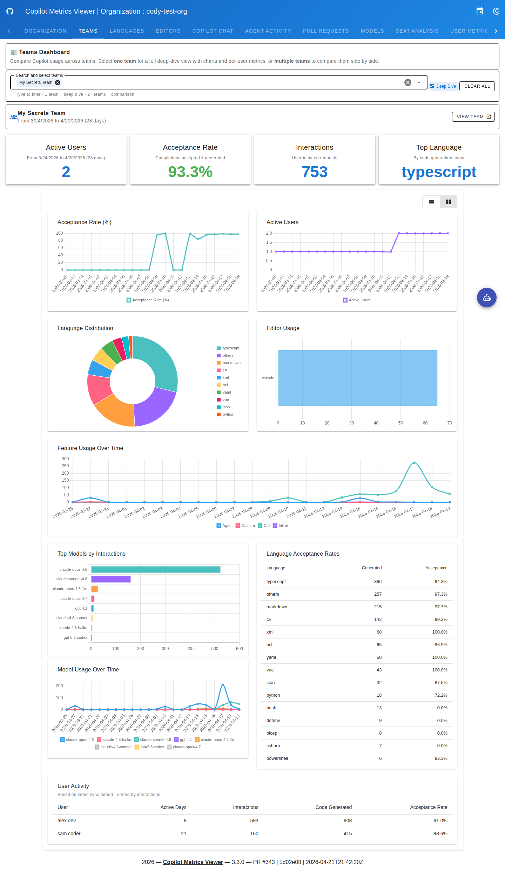Screen dimensions: 505x870
Task: Click the claude-sonnet-4.6 bar in Top Models
Action: click(111, 579)
